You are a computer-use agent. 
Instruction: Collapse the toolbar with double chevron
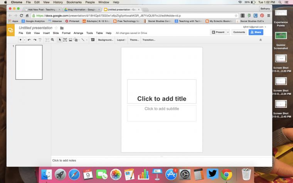(x=261, y=40)
